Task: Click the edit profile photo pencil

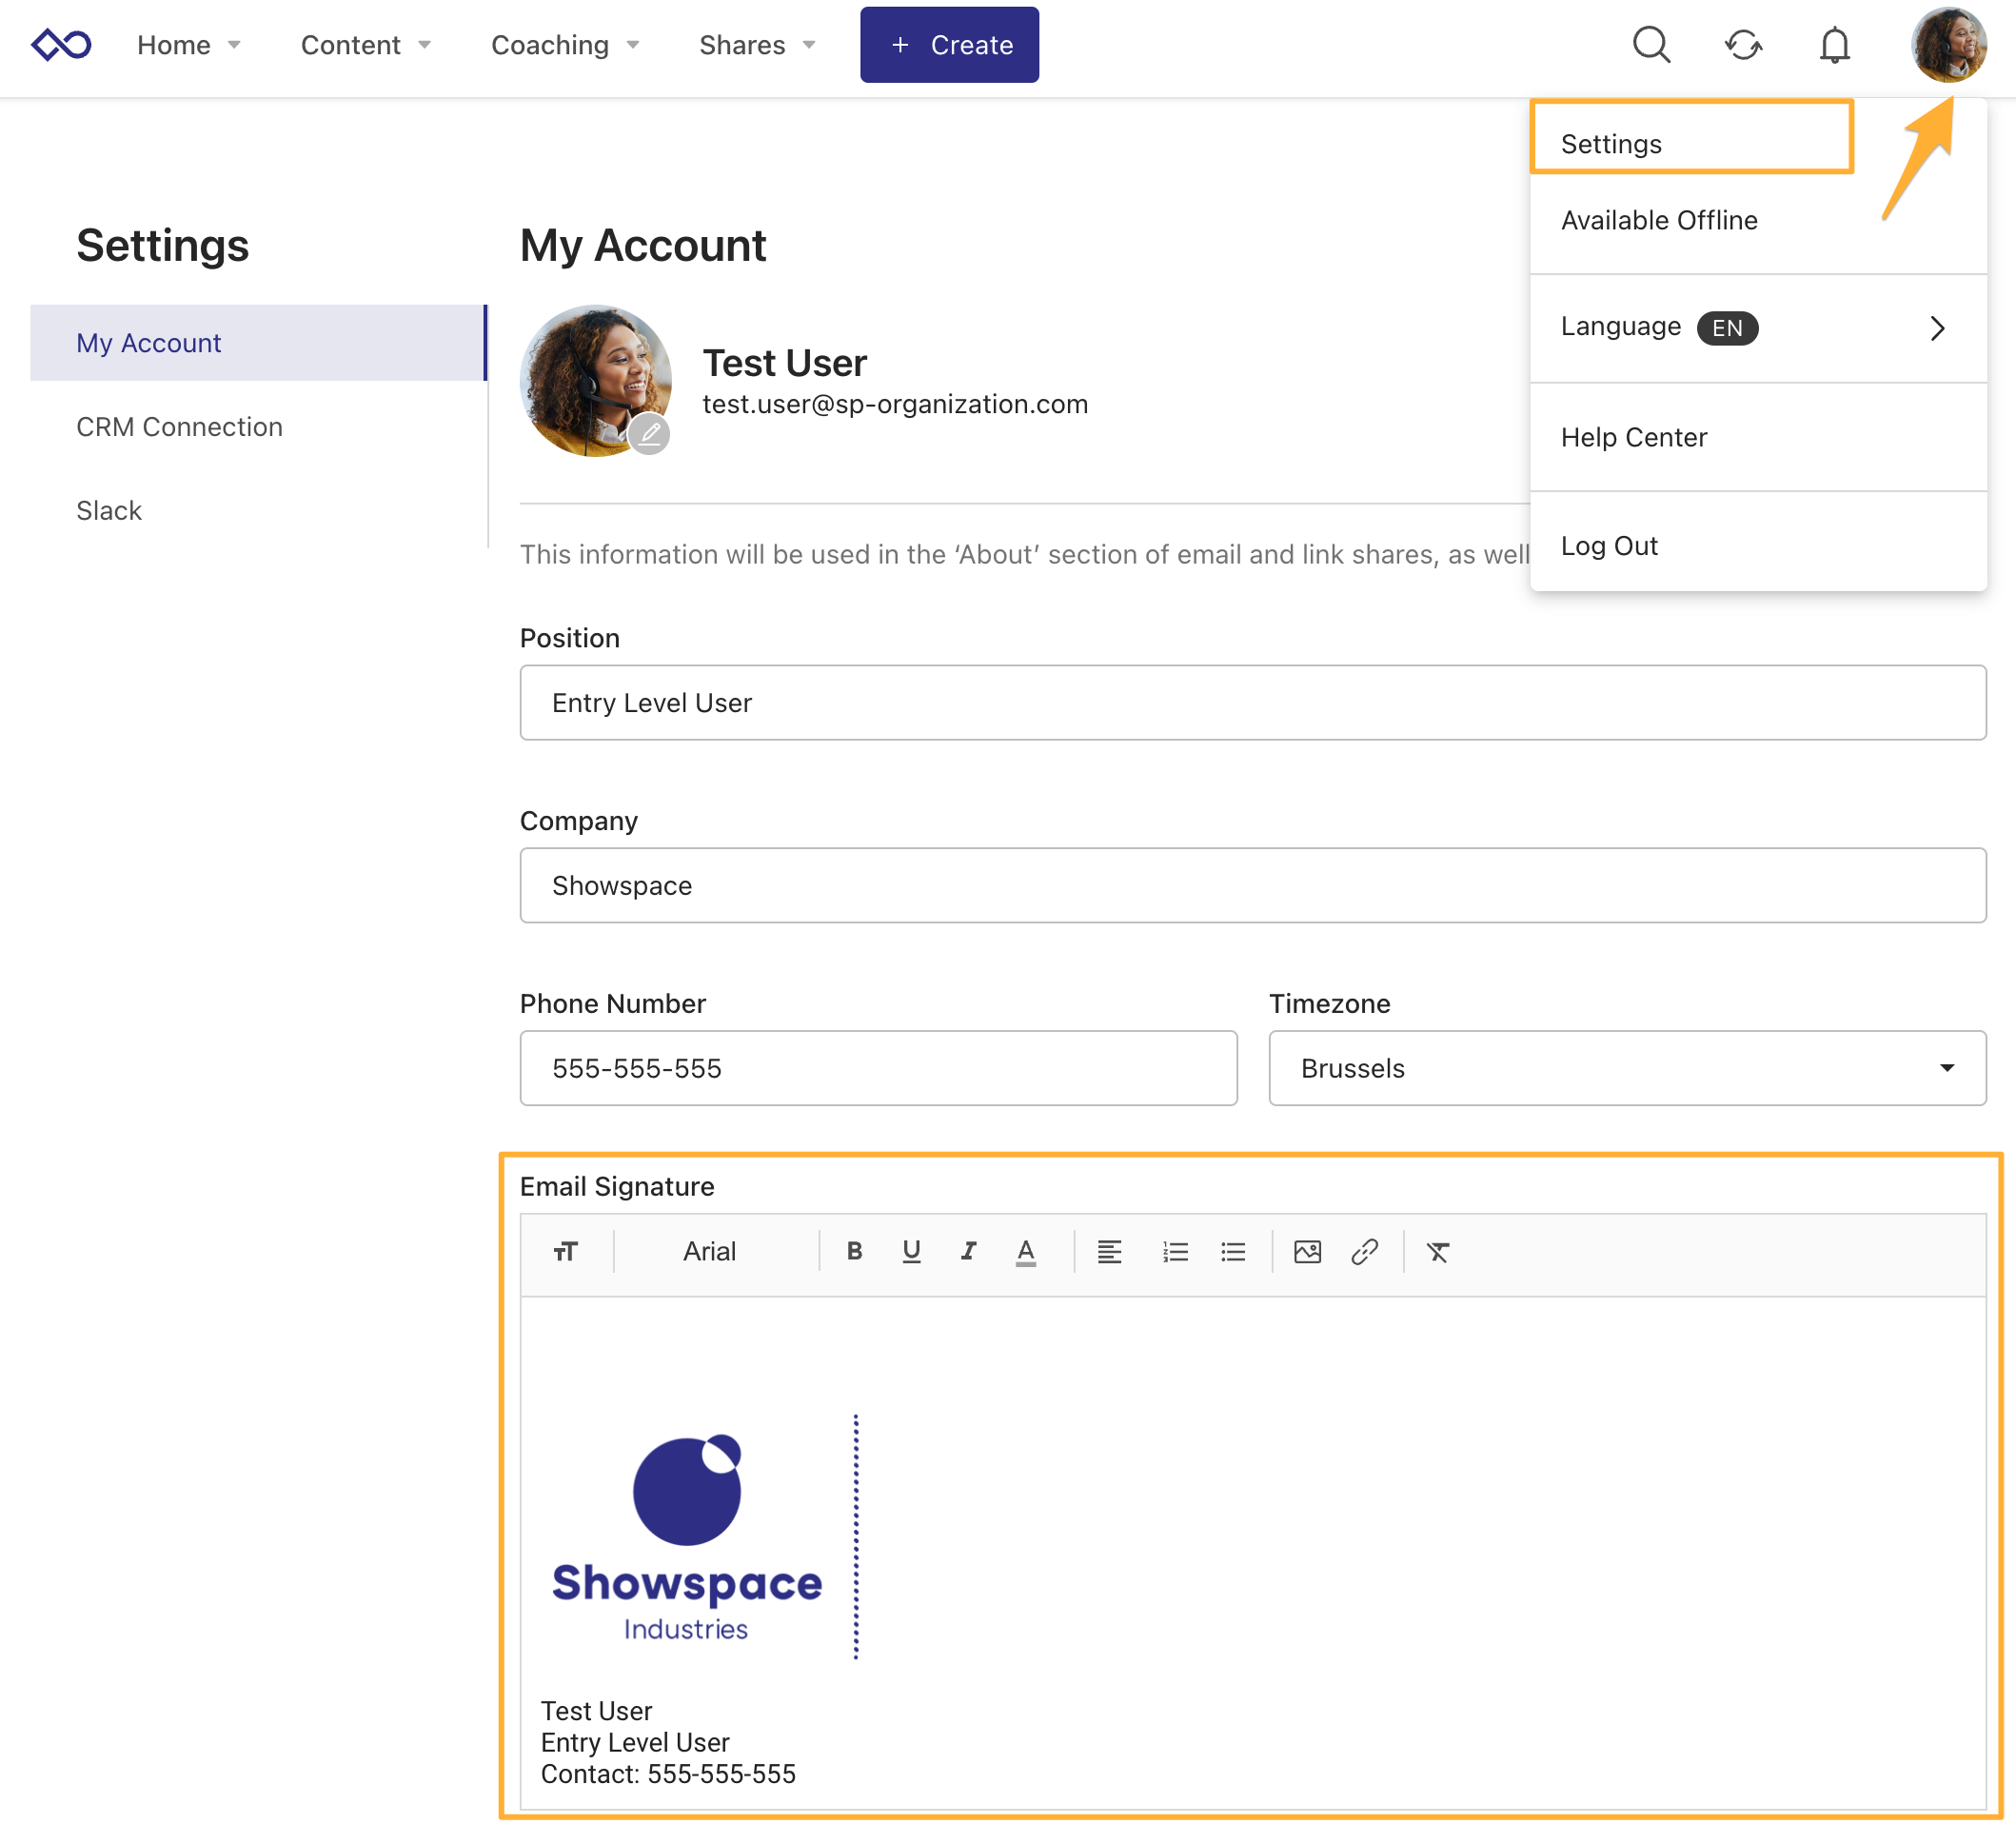Action: pos(650,434)
